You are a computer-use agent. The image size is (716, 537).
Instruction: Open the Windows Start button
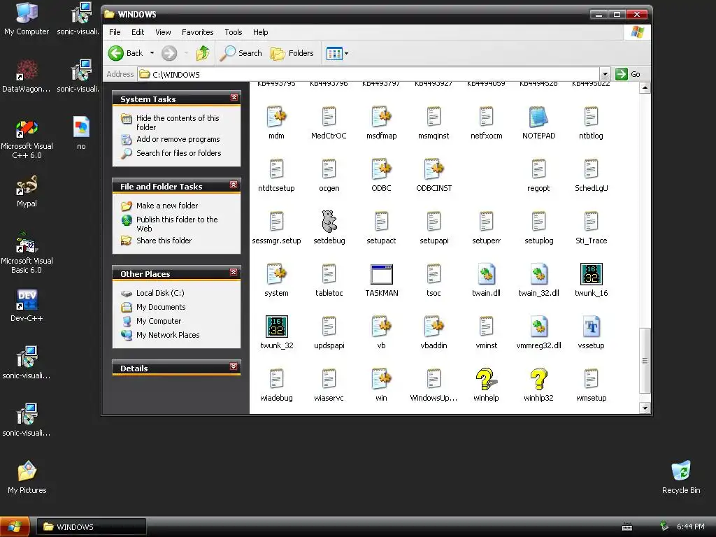click(x=15, y=527)
